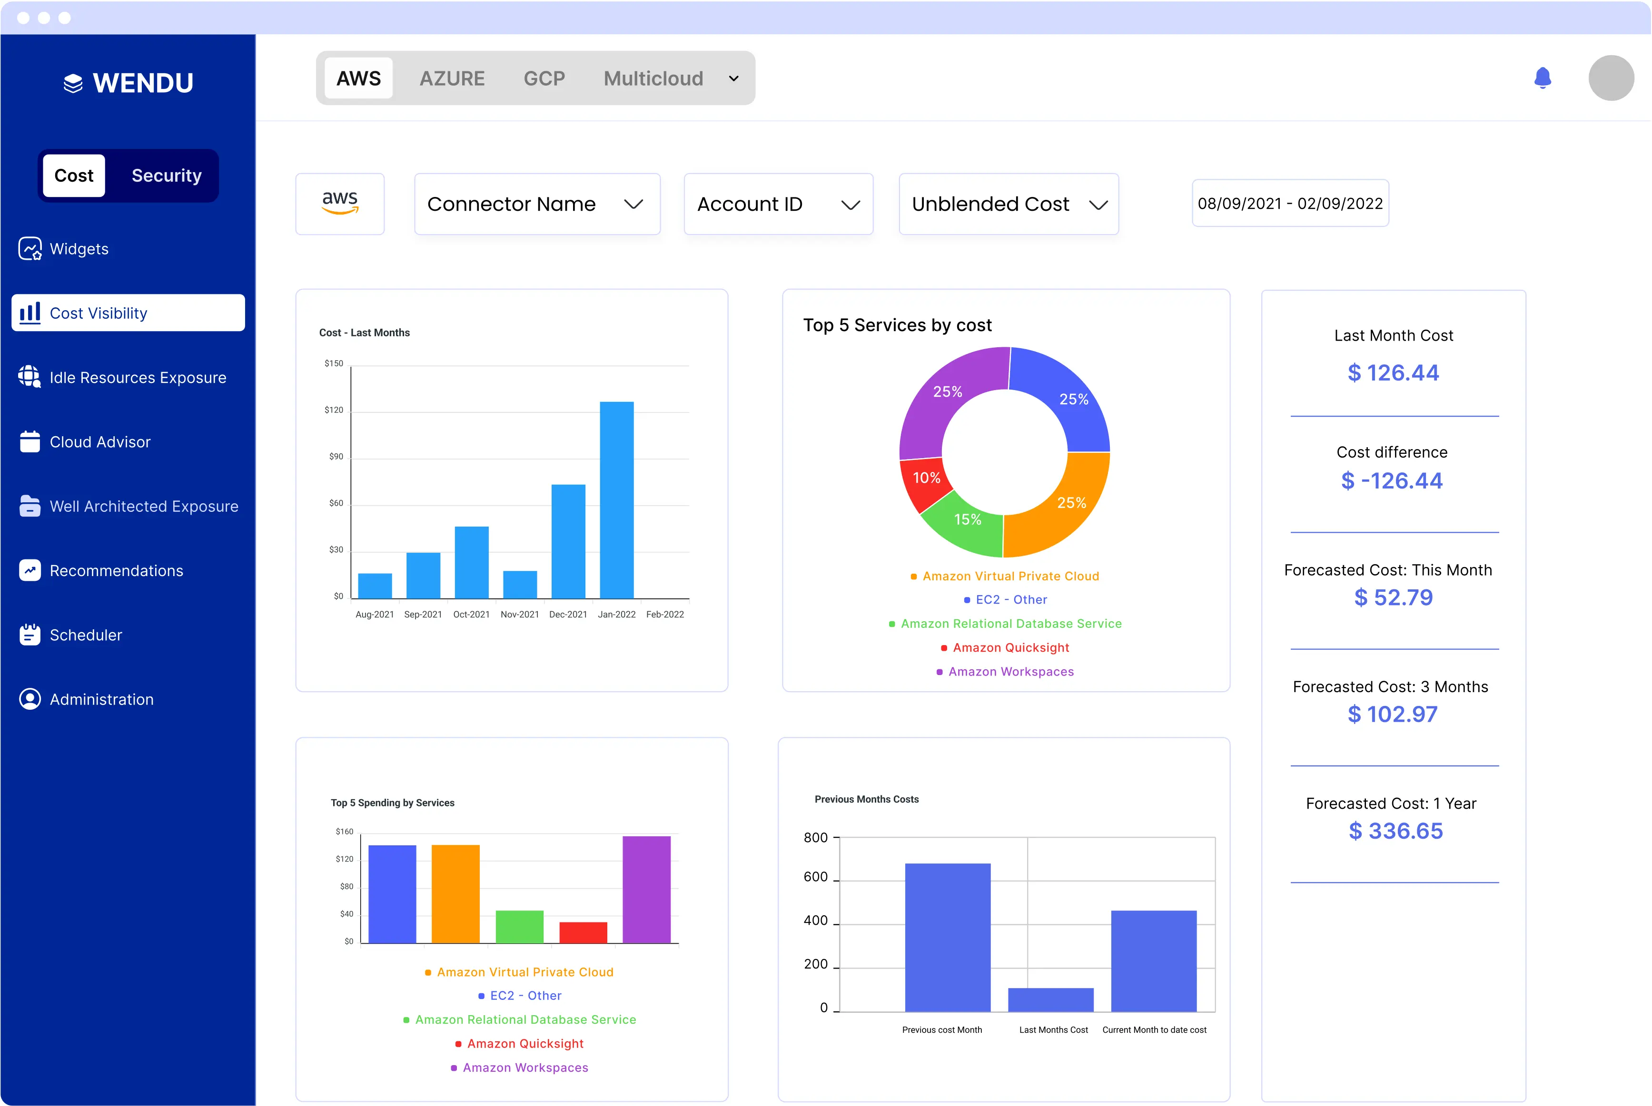The image size is (1652, 1106).
Task: Open the Unblended Cost dropdown
Action: click(1008, 204)
